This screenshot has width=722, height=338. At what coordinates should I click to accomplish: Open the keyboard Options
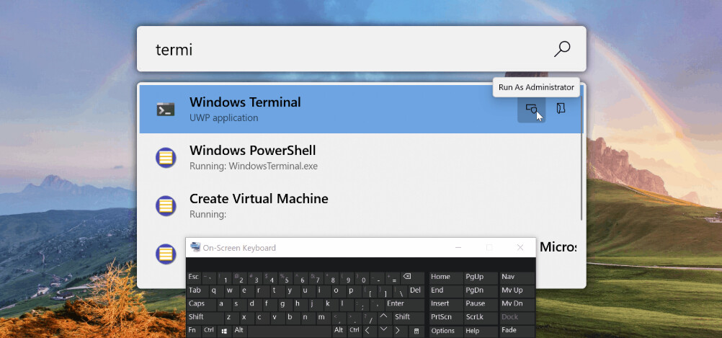pyautogui.click(x=446, y=332)
